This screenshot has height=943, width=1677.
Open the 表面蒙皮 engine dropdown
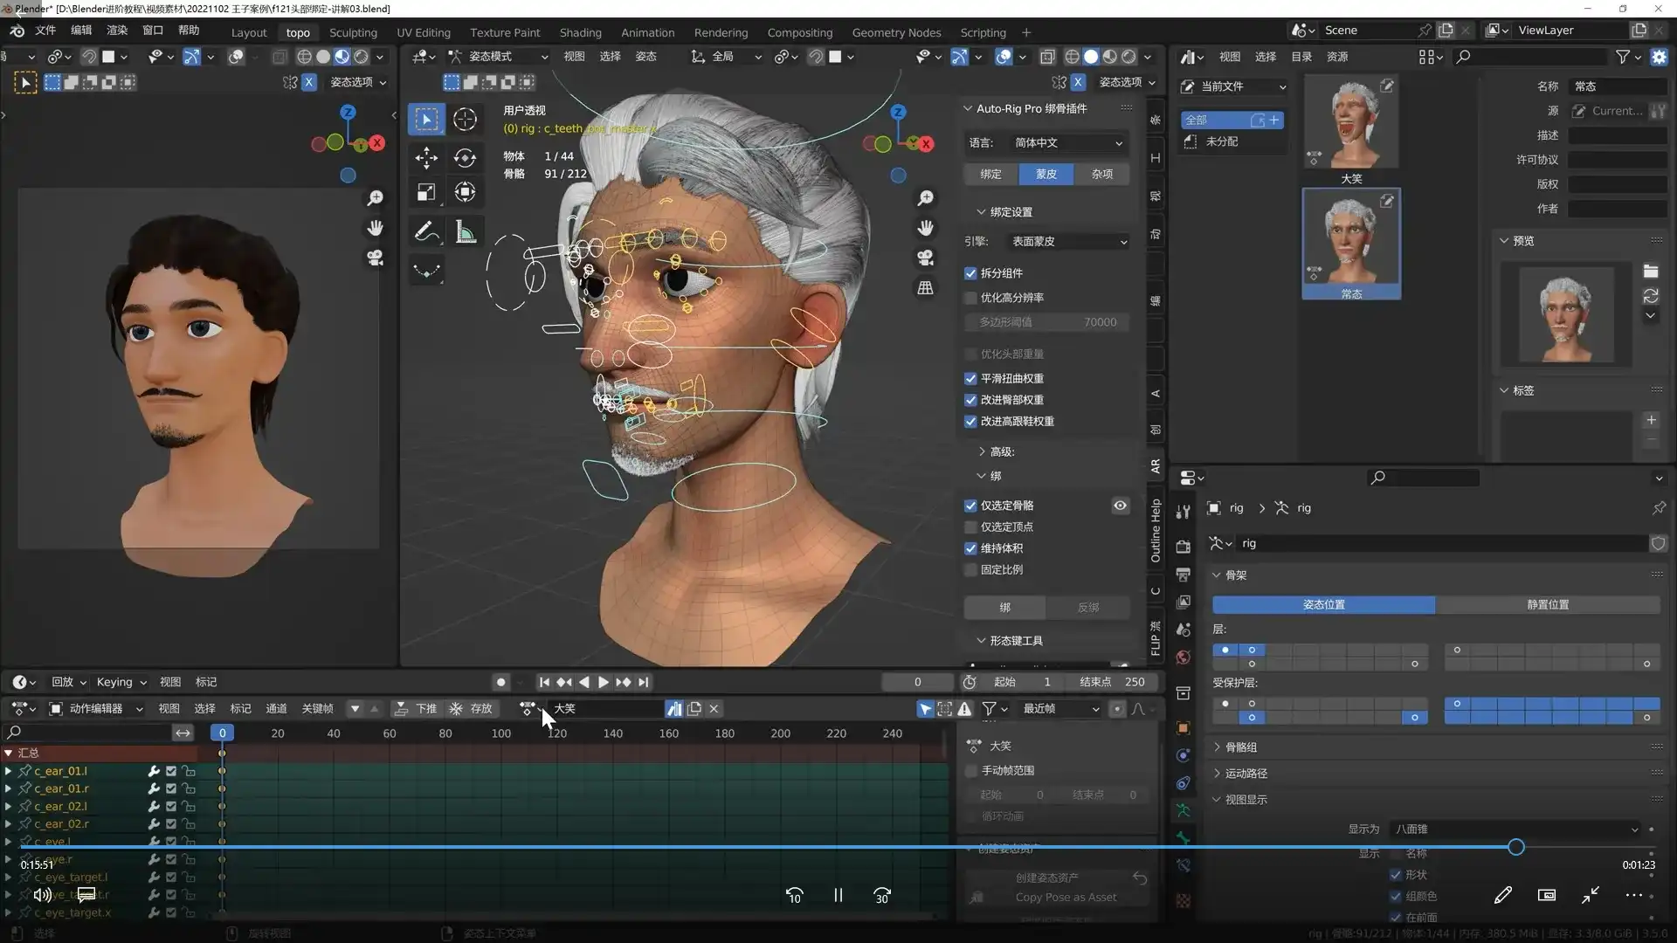point(1067,242)
